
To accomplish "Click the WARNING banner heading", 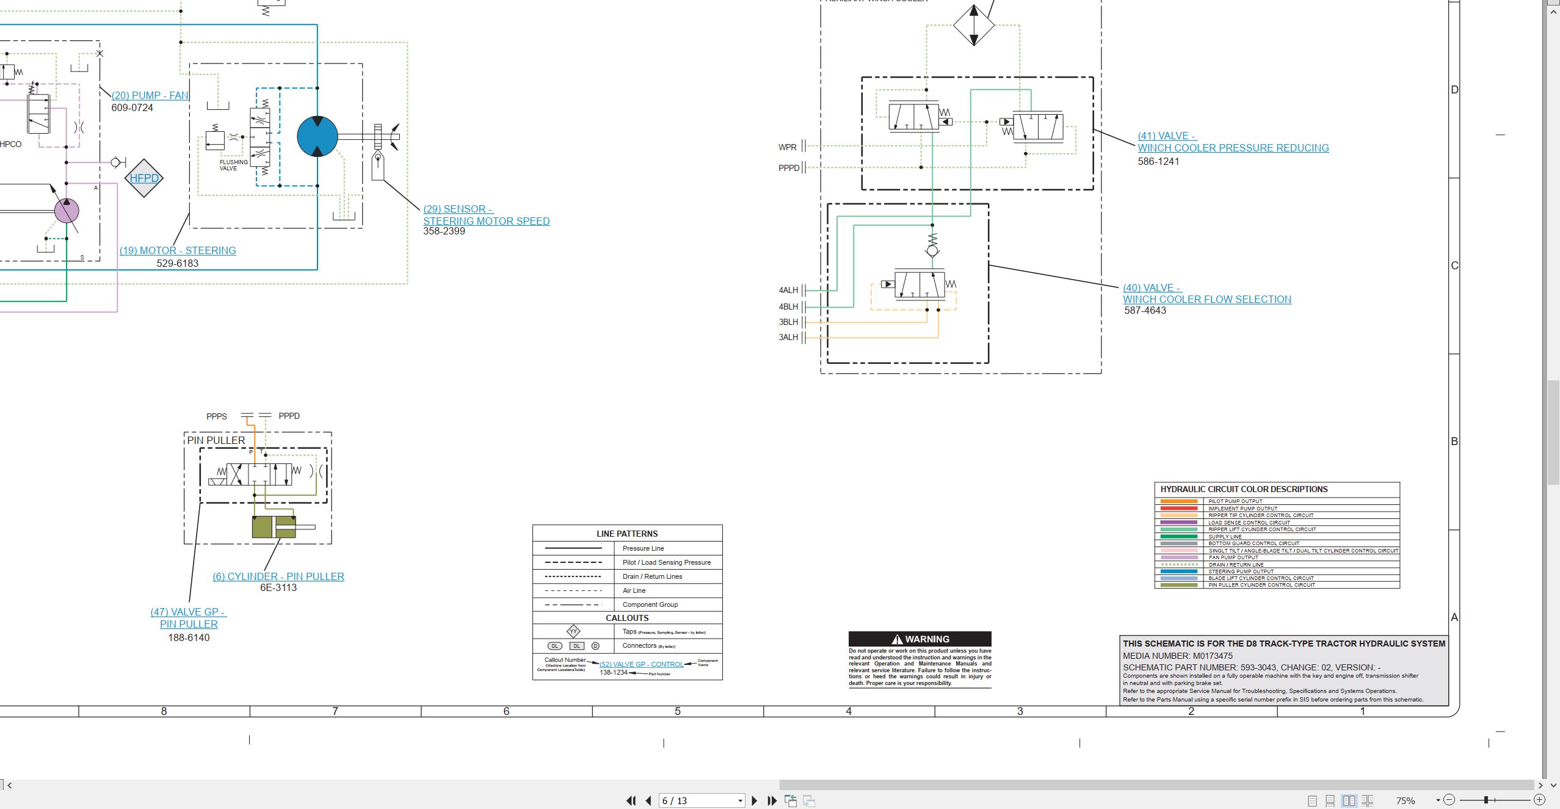I will coord(920,639).
